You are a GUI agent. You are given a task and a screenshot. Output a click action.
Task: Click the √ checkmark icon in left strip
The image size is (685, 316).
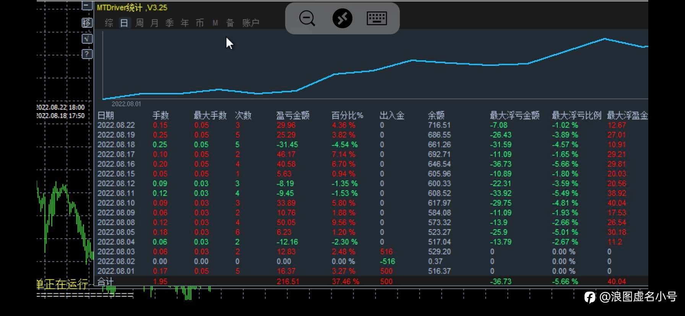[x=87, y=39]
